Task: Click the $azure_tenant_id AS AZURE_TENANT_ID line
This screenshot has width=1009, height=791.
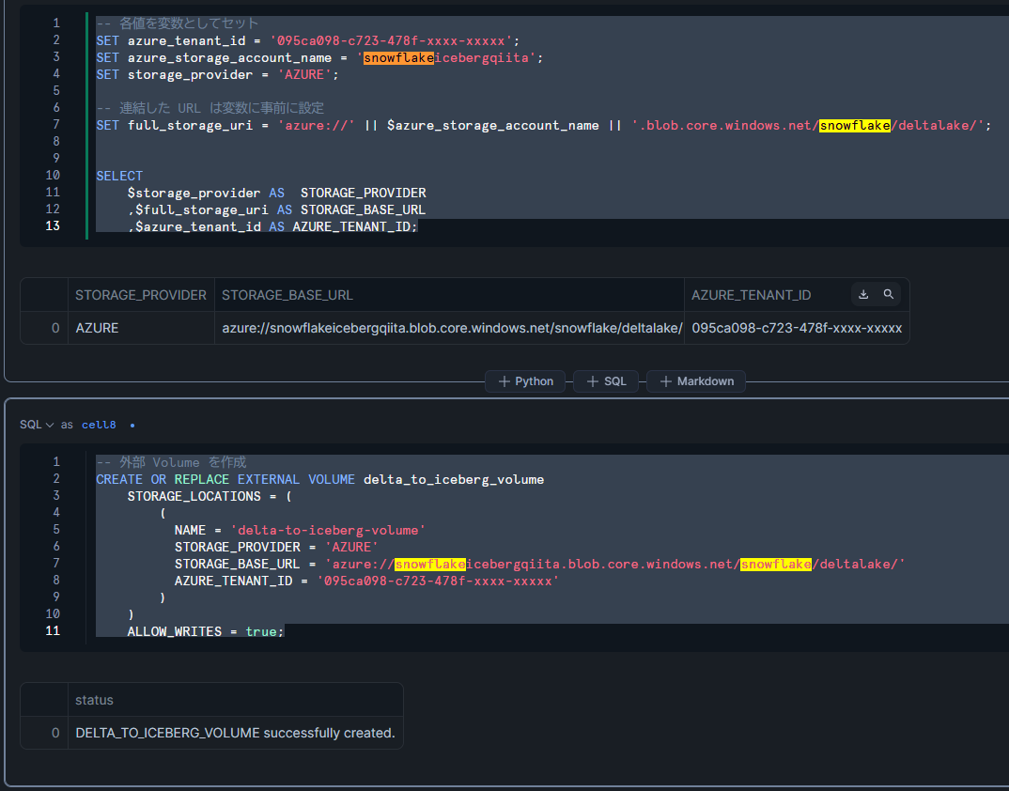Action: coord(272,226)
